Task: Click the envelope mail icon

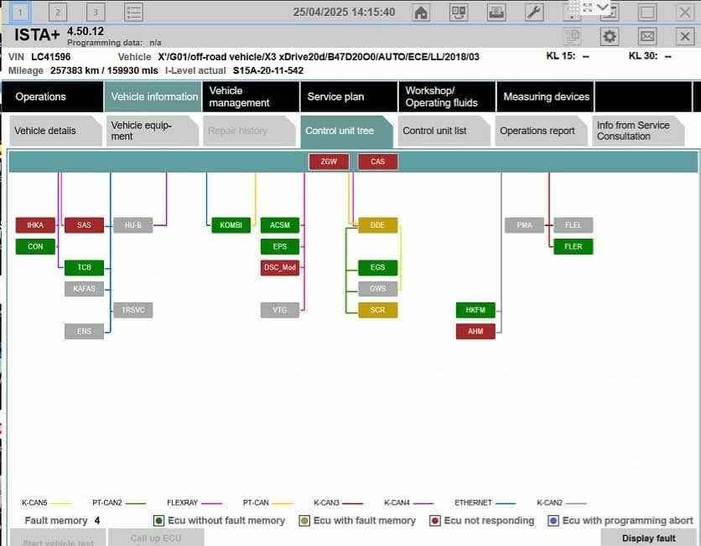Action: (x=646, y=36)
